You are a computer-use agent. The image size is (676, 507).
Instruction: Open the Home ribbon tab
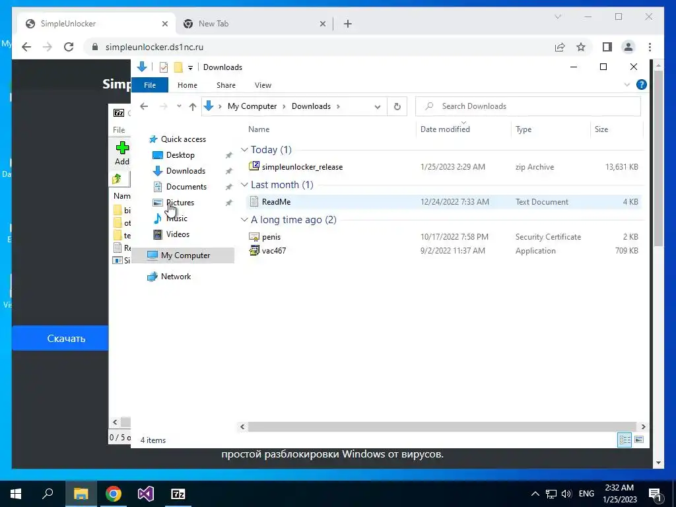(187, 85)
